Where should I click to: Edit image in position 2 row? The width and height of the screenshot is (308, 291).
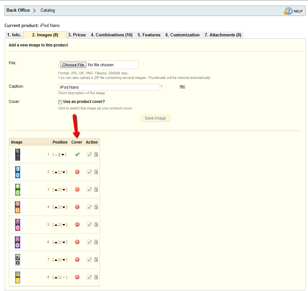point(89,172)
